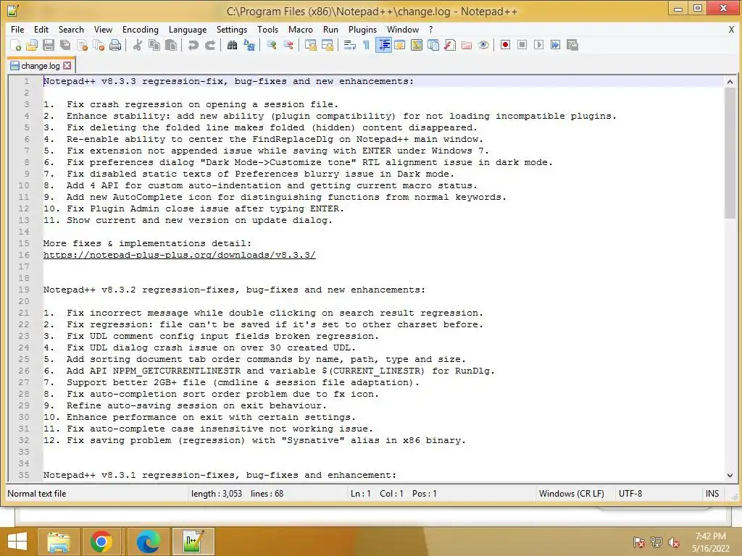Open the ? help menu
This screenshot has width=742, height=556.
point(430,29)
